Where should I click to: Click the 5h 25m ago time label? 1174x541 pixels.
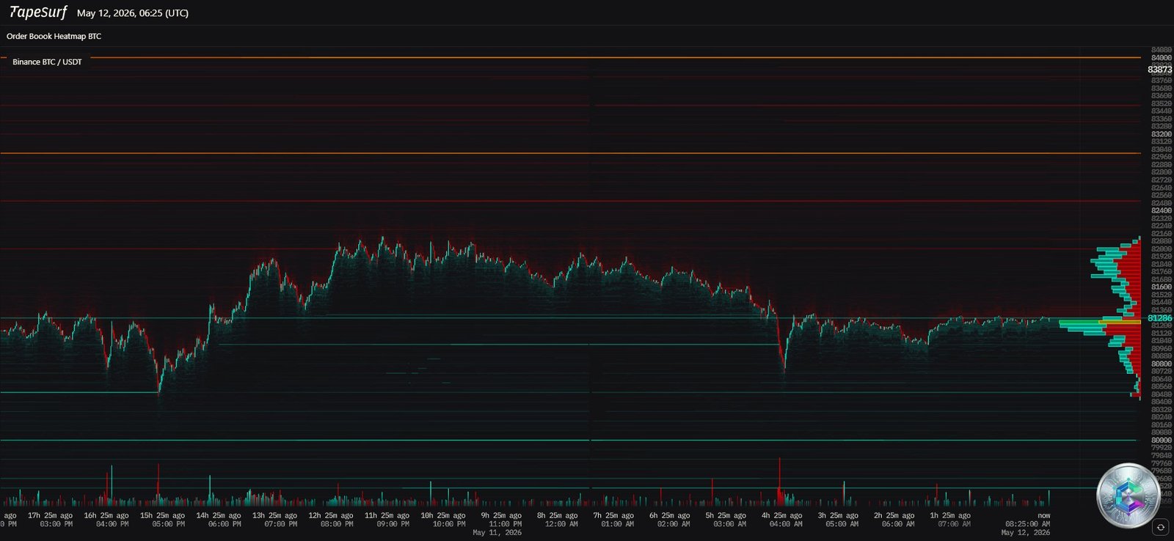pos(726,515)
